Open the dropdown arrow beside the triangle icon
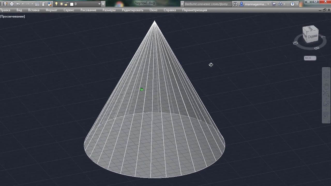The height and width of the screenshot is (186, 331). click(x=284, y=4)
